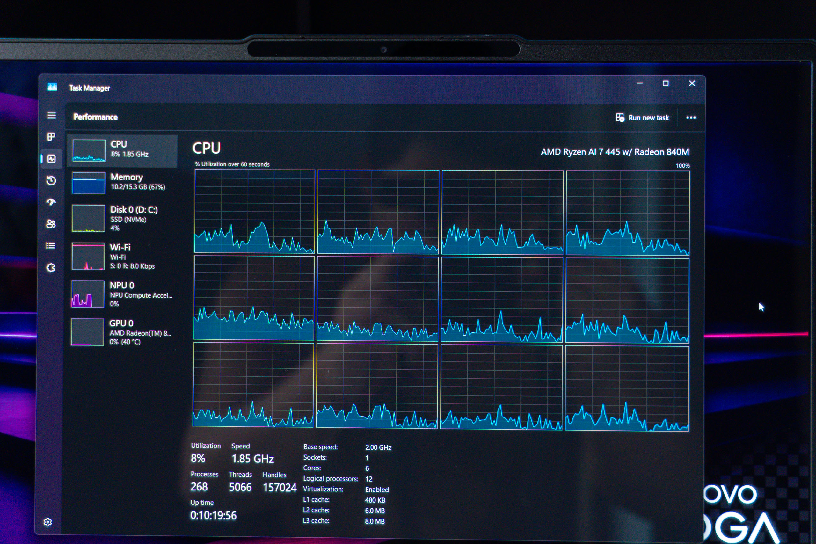Screen dimensions: 816x544
Task: Click "% Utilization over 60 seconds" label
Action: pos(232,164)
